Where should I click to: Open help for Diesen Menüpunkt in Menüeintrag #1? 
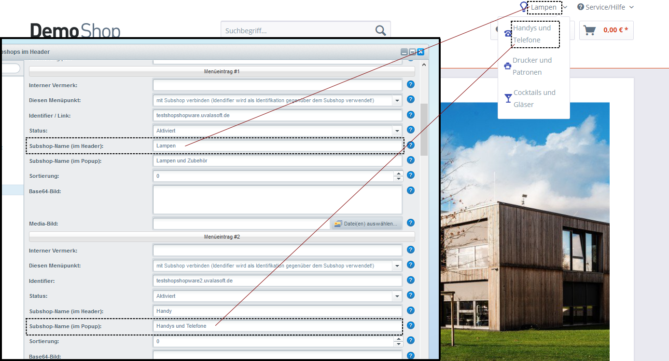411,99
